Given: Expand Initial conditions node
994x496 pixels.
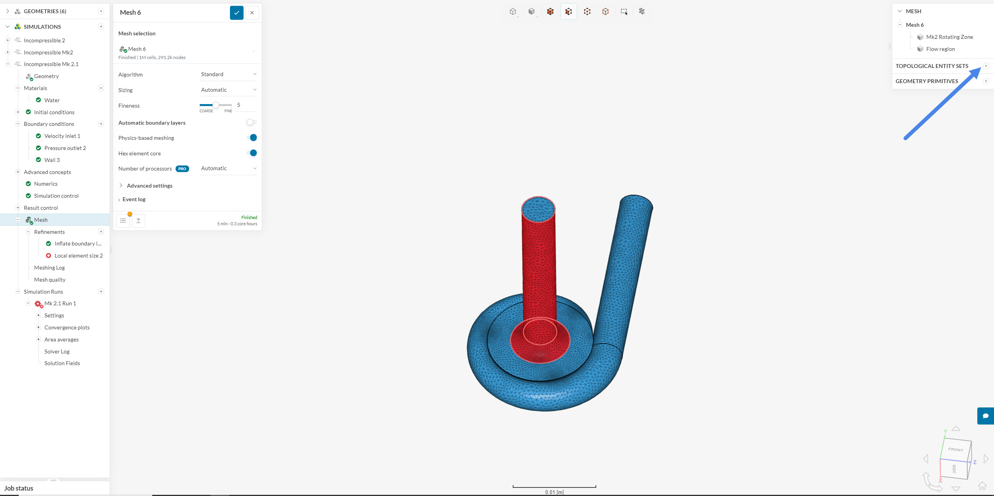Looking at the screenshot, I should (x=18, y=112).
